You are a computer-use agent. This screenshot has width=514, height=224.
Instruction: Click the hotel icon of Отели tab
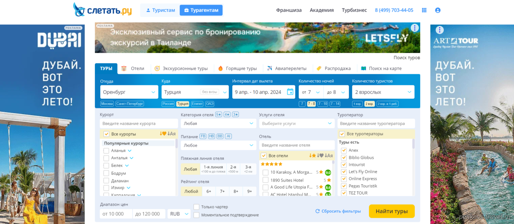click(x=124, y=68)
